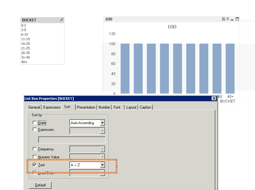This screenshot has width=255, height=190.
Task: Switch to the General tab
Action: point(34,107)
